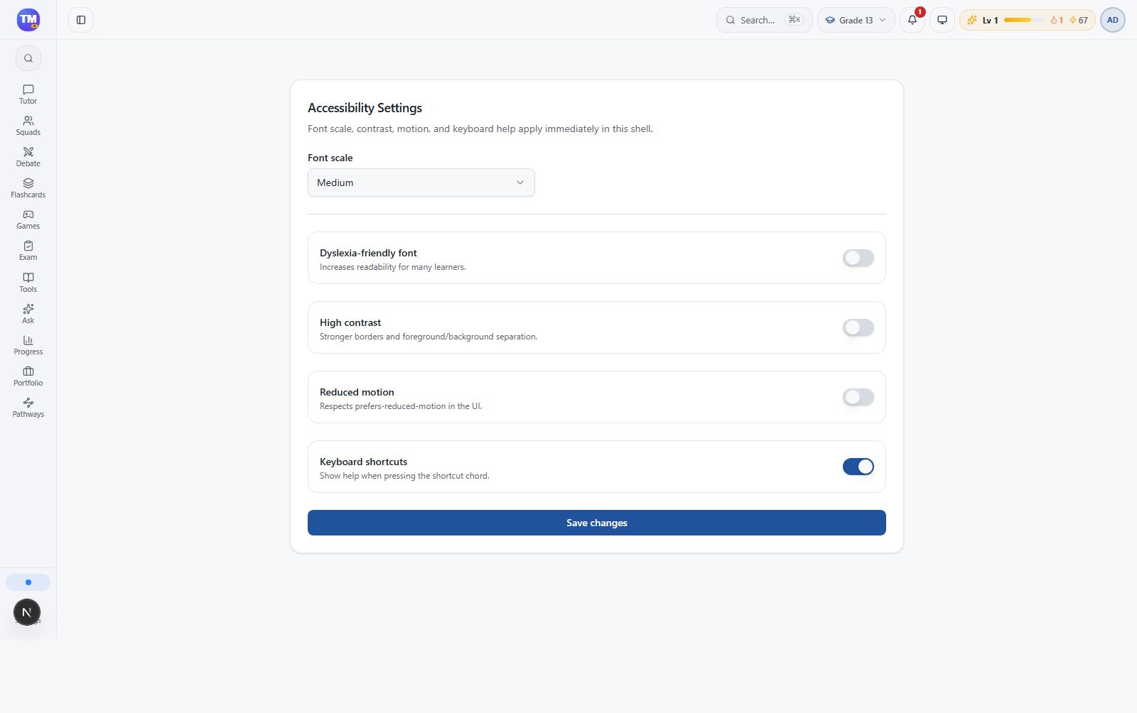Go to Squads in the sidebar
The height and width of the screenshot is (713, 1137).
pyautogui.click(x=28, y=126)
